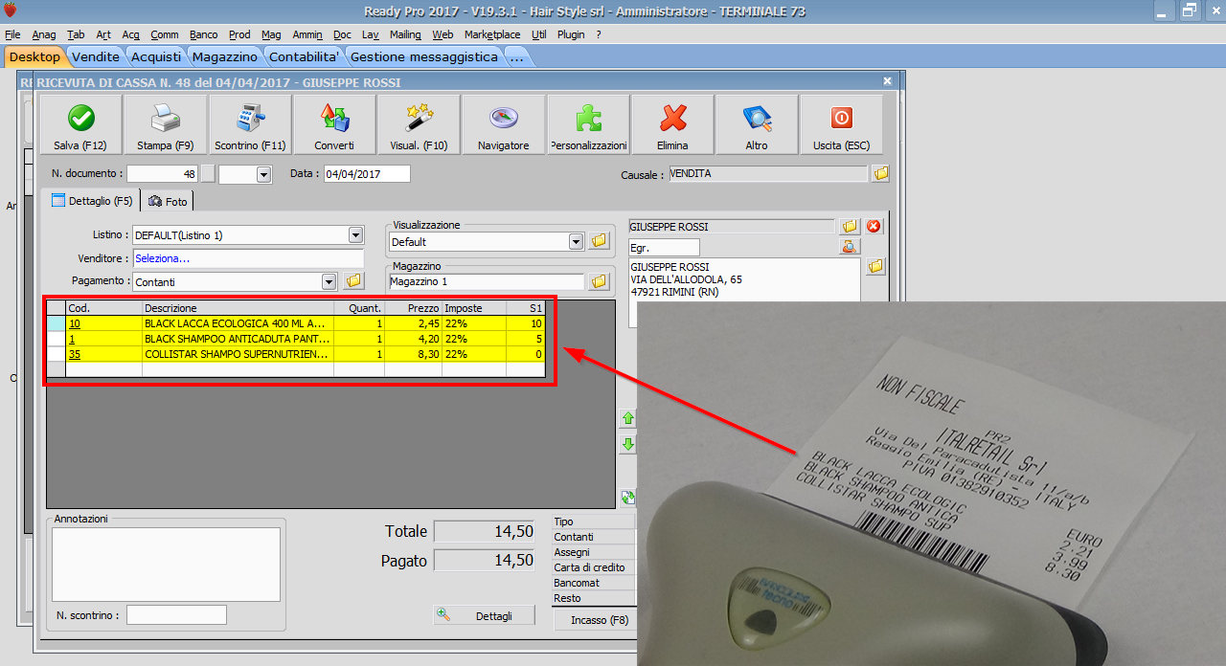Viewport: 1226px width, 666px height.
Task: Exit with Uscita (ESC) button
Action: (841, 119)
